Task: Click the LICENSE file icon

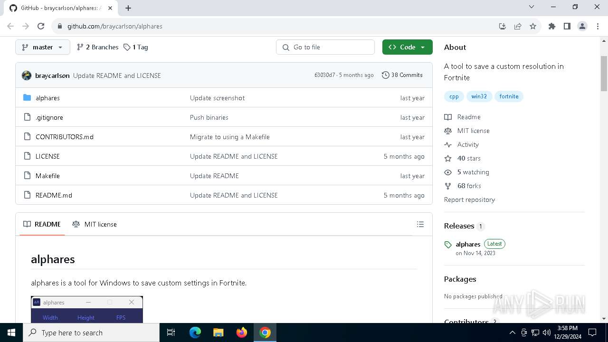Action: pos(27,156)
